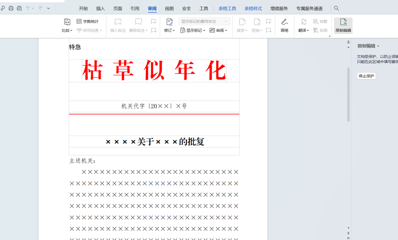The width and height of the screenshot is (398, 240).
Task: Click the next change icon beside 拒绝
Action: [x=269, y=30]
